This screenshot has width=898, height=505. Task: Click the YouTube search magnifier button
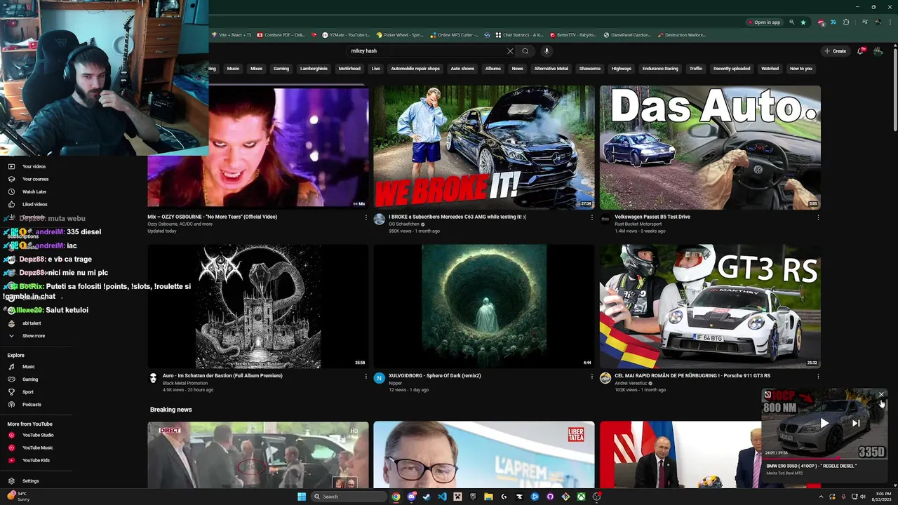[525, 51]
